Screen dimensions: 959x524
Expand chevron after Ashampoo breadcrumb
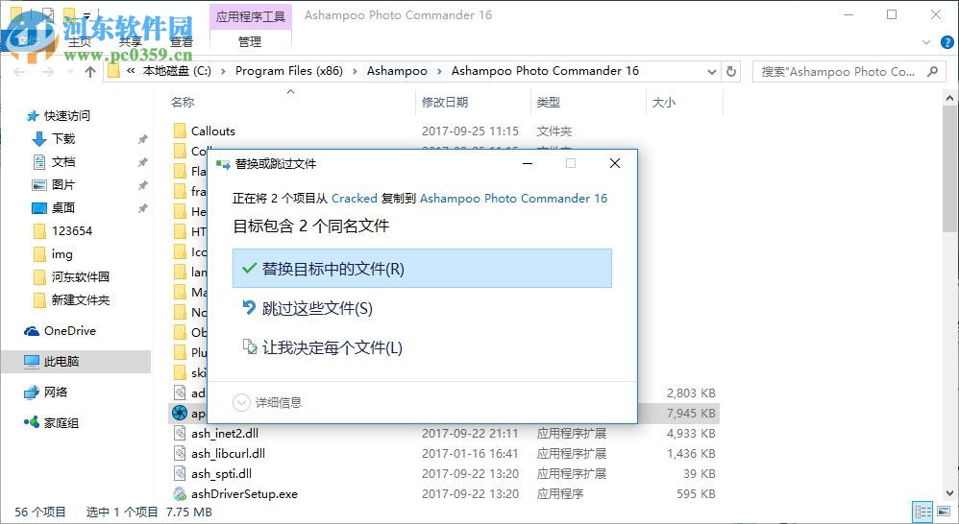point(440,71)
